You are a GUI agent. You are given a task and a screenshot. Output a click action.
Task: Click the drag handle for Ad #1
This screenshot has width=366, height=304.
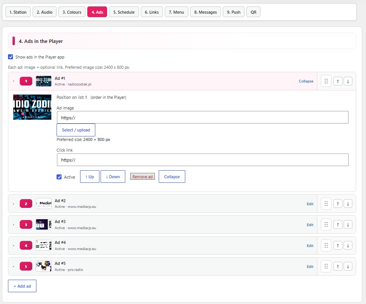(326, 81)
